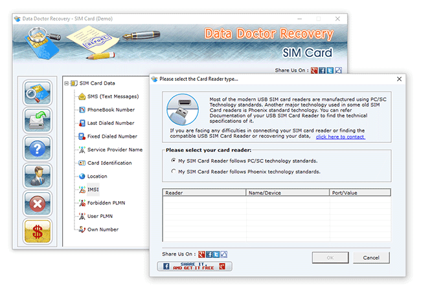Click the Search SIM card sidebar icon
The width and height of the screenshot is (421, 291).
(x=38, y=93)
